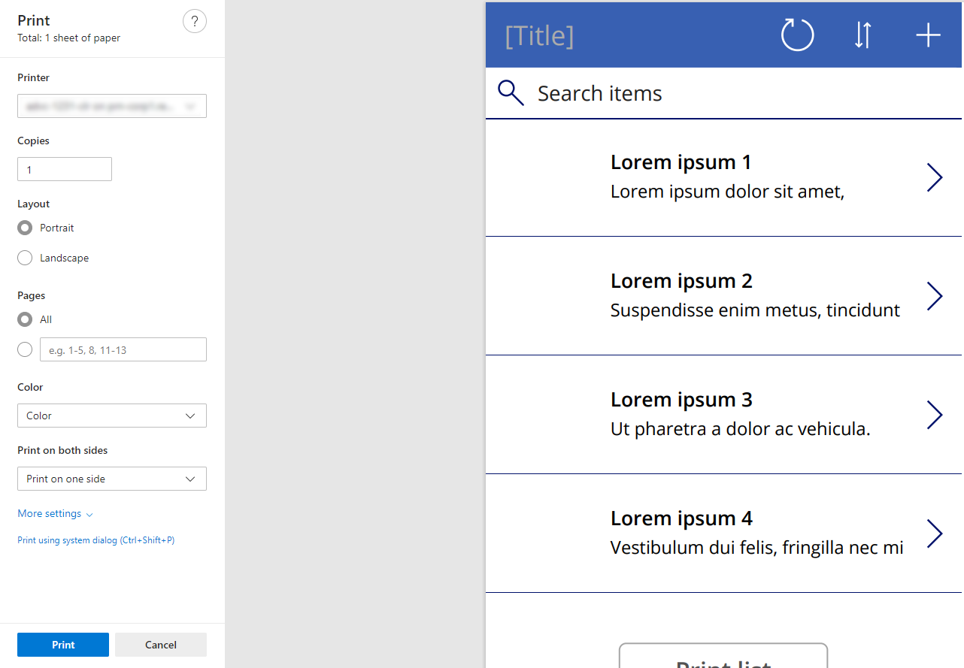The height and width of the screenshot is (668, 964).
Task: Click the search magnifier icon
Action: coord(511,93)
